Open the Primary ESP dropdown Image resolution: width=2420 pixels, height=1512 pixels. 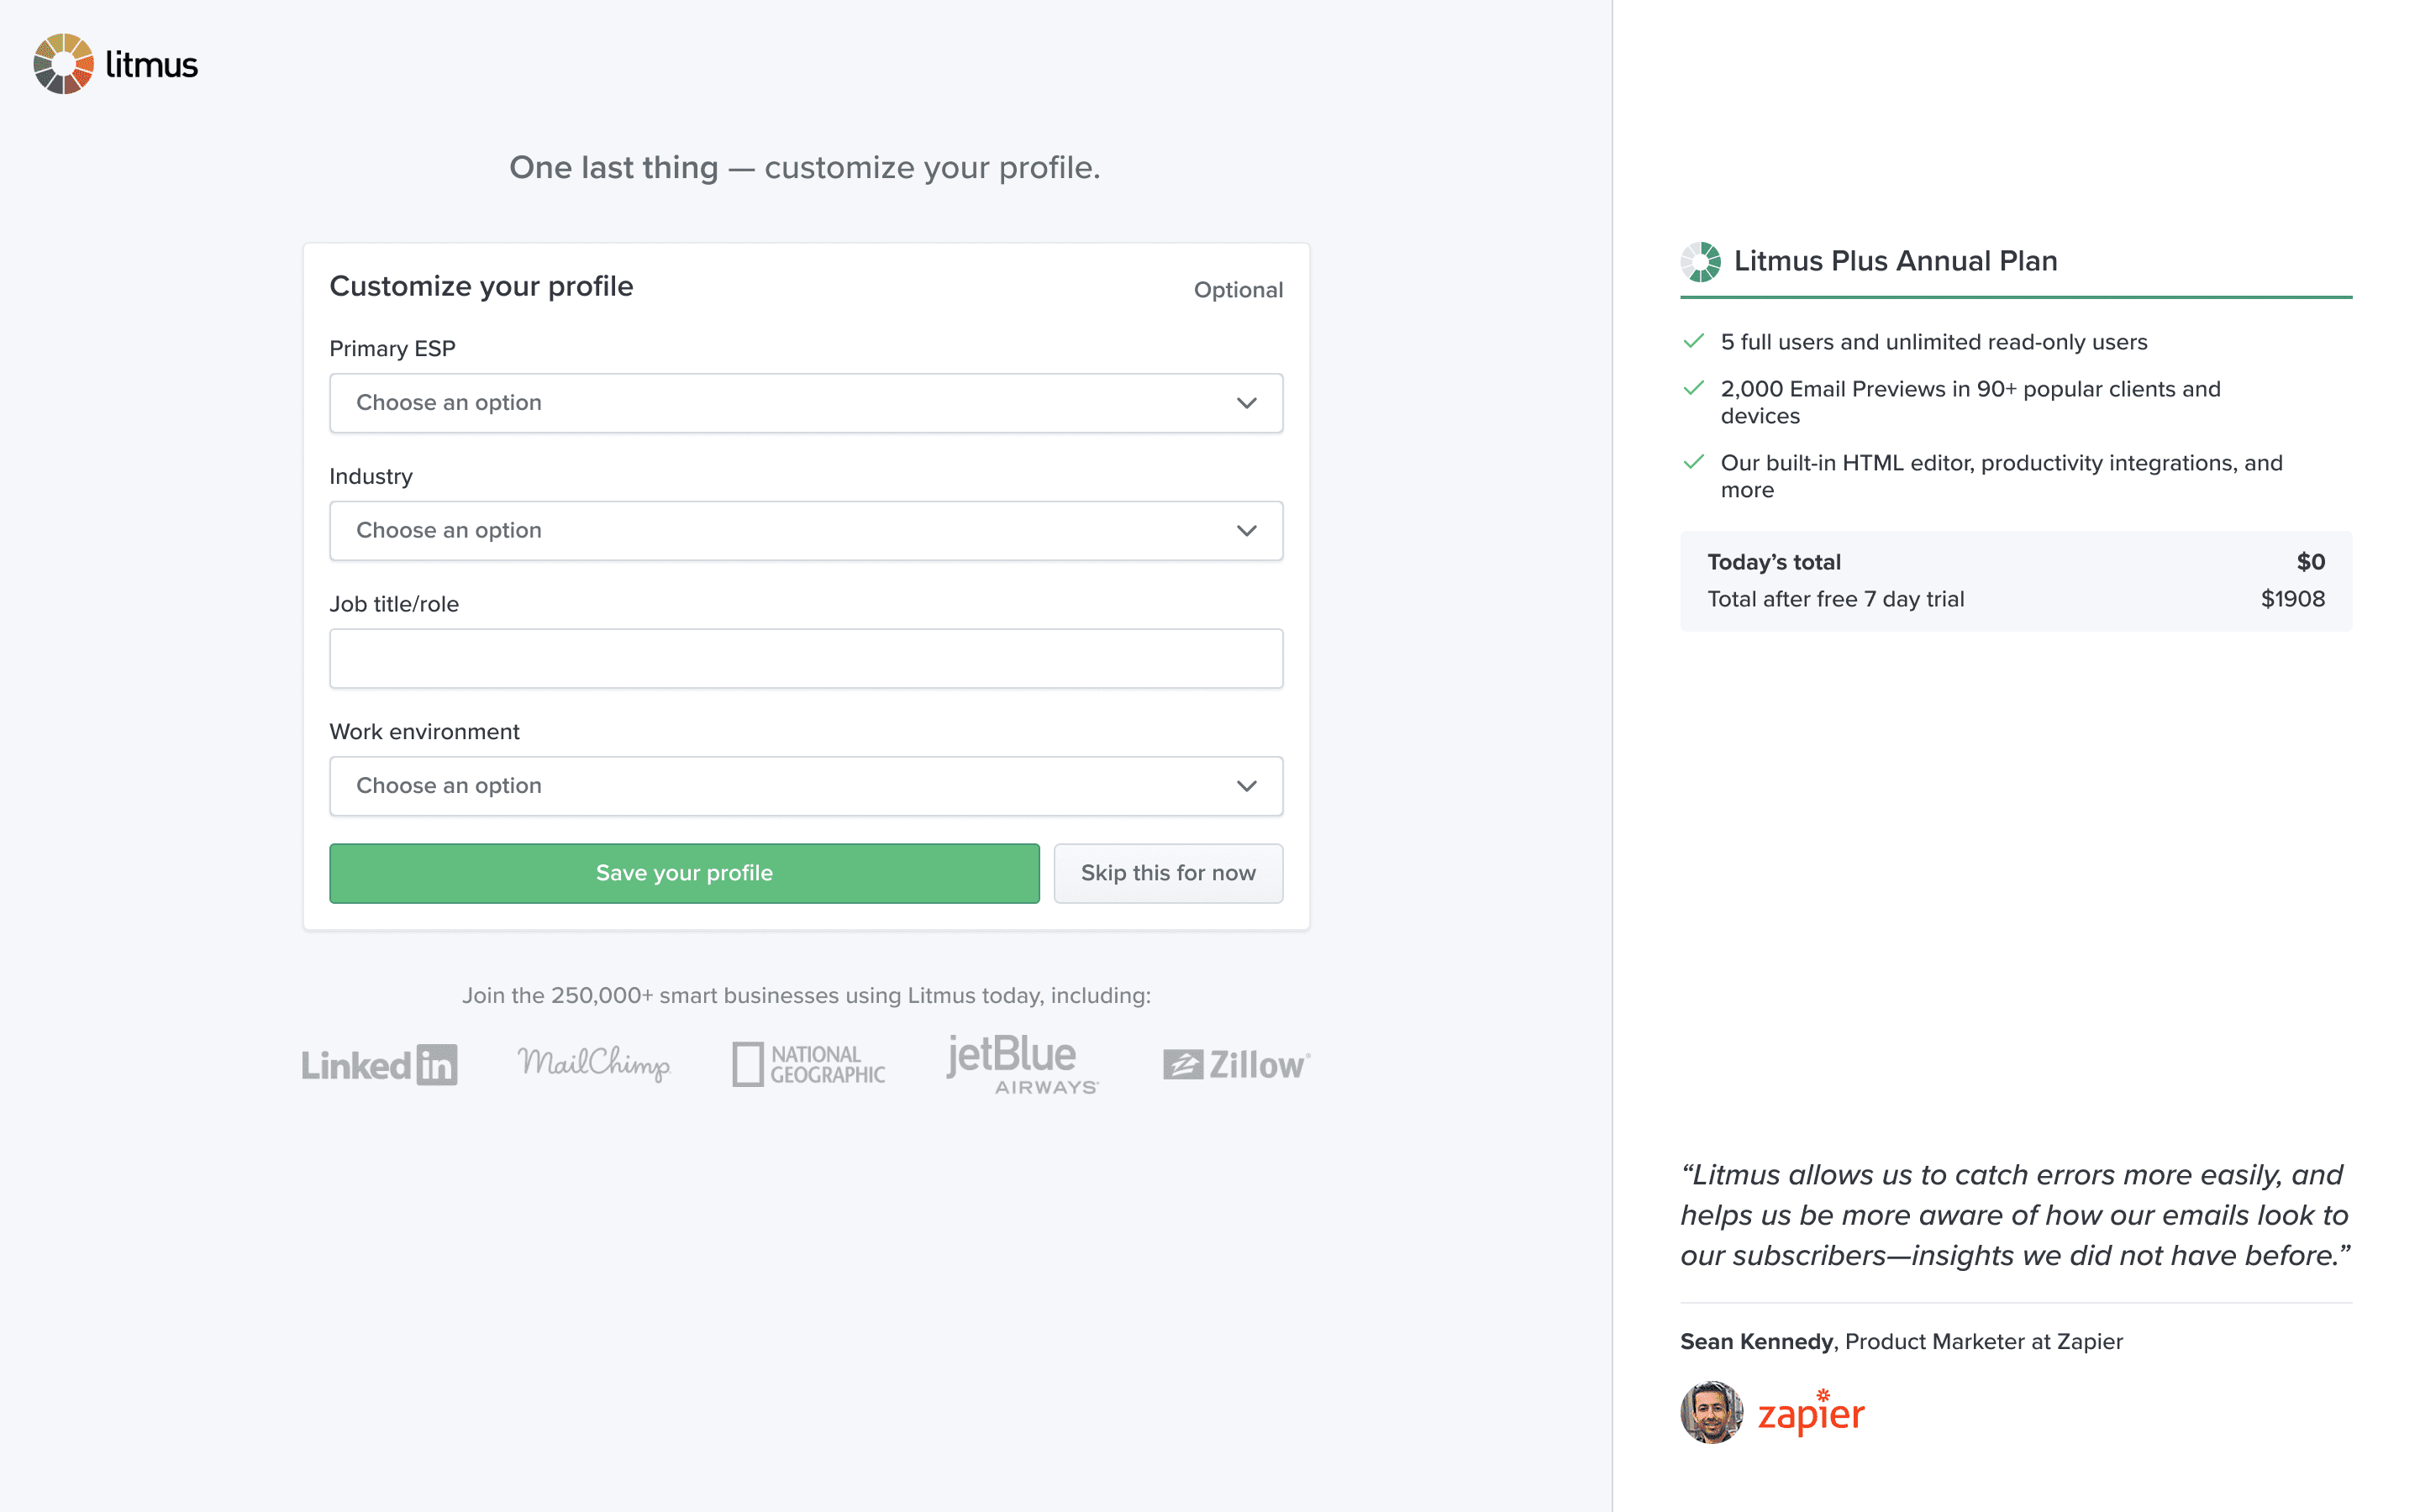(805, 403)
